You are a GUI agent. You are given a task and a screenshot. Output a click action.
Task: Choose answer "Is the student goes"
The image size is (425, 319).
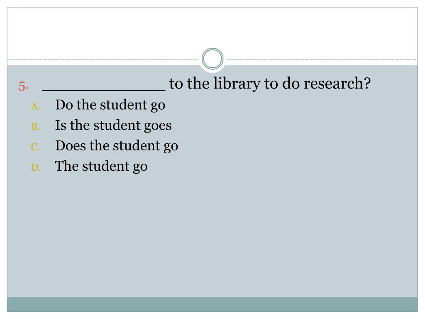click(113, 125)
